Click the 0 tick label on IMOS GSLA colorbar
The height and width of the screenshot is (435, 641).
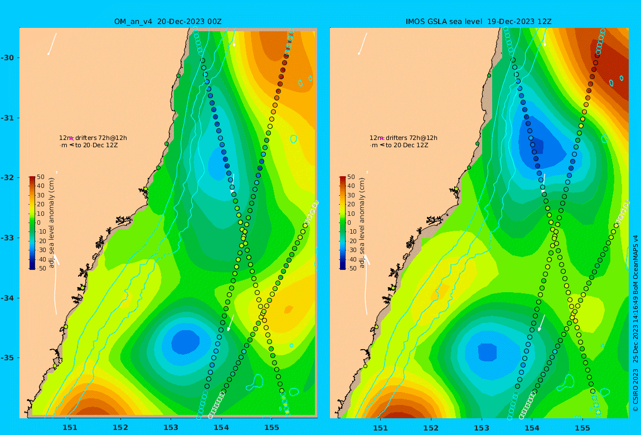pyautogui.click(x=349, y=223)
